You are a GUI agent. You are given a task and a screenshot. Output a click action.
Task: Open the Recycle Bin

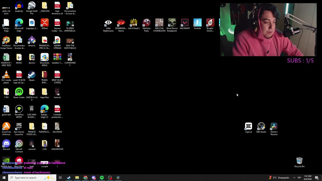pyautogui.click(x=299, y=162)
